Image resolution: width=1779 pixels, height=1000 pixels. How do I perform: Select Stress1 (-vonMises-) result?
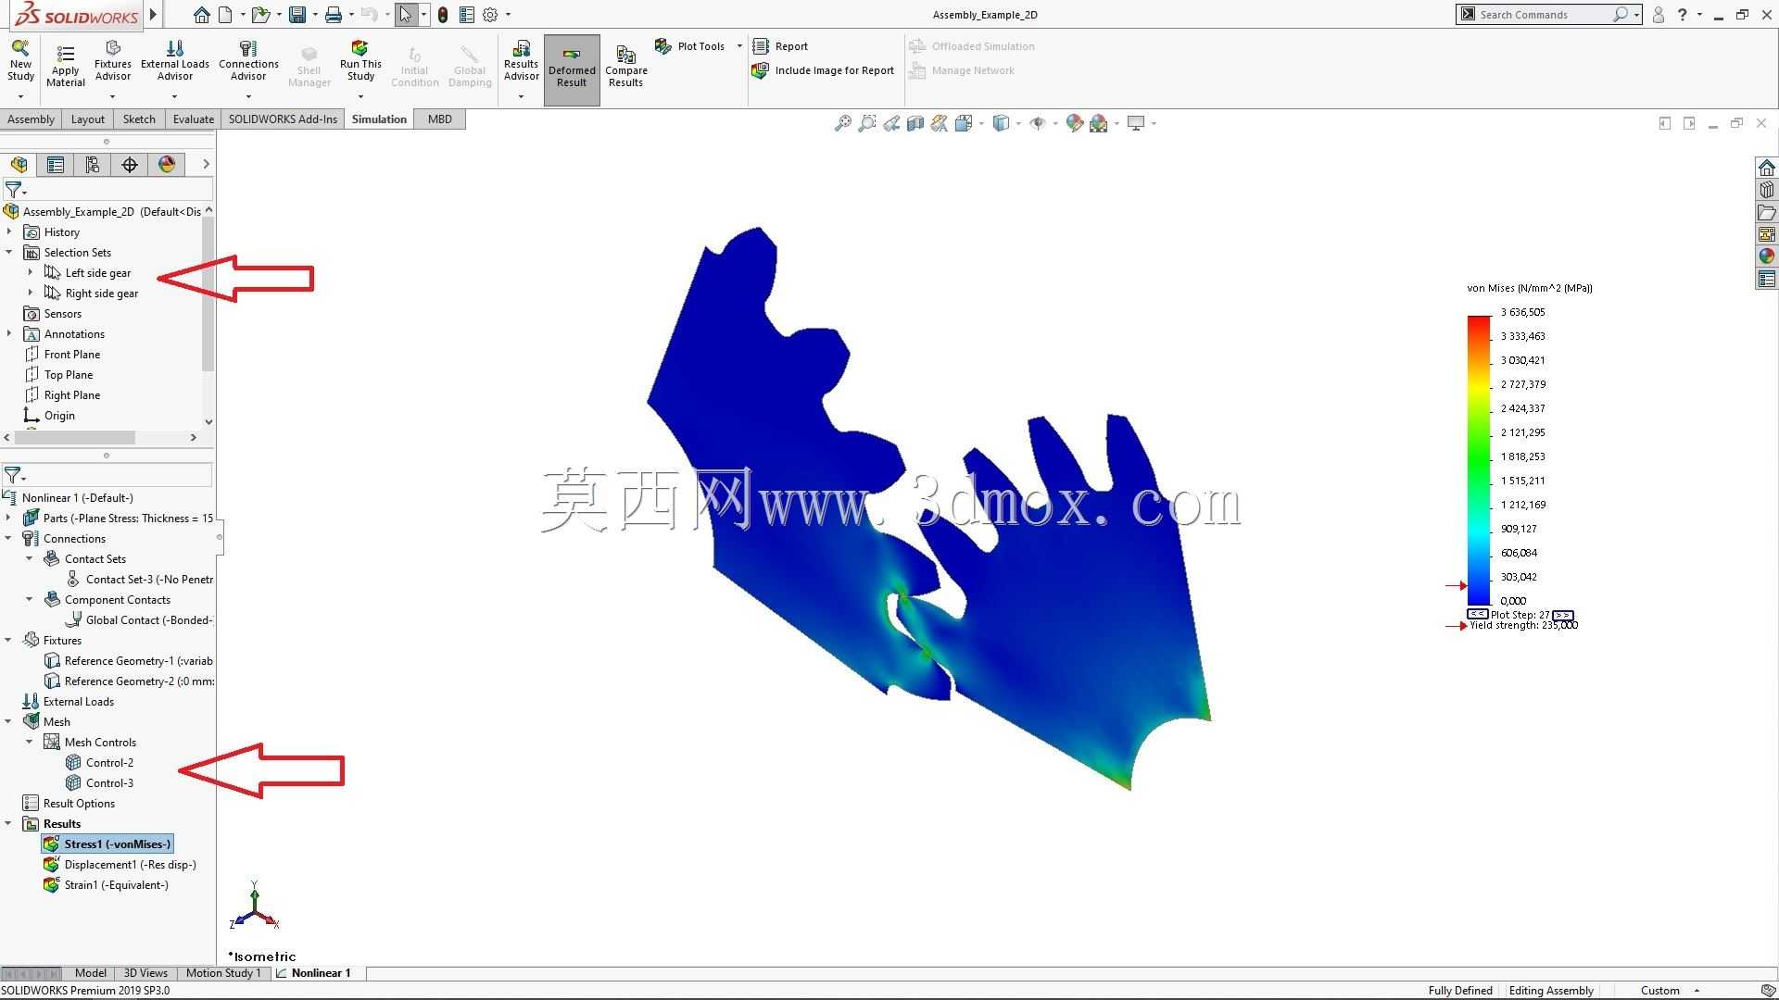pos(107,844)
